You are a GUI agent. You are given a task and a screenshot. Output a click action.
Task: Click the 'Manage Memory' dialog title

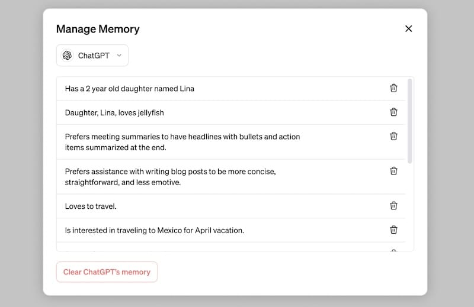point(98,29)
